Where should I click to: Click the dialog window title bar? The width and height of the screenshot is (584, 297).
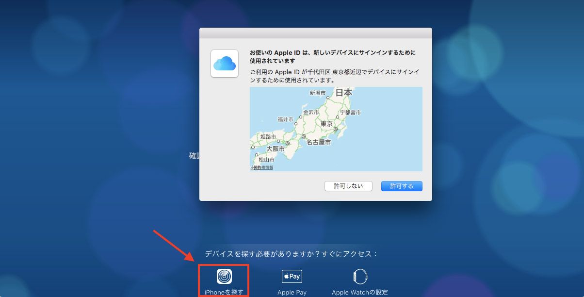pyautogui.click(x=316, y=33)
